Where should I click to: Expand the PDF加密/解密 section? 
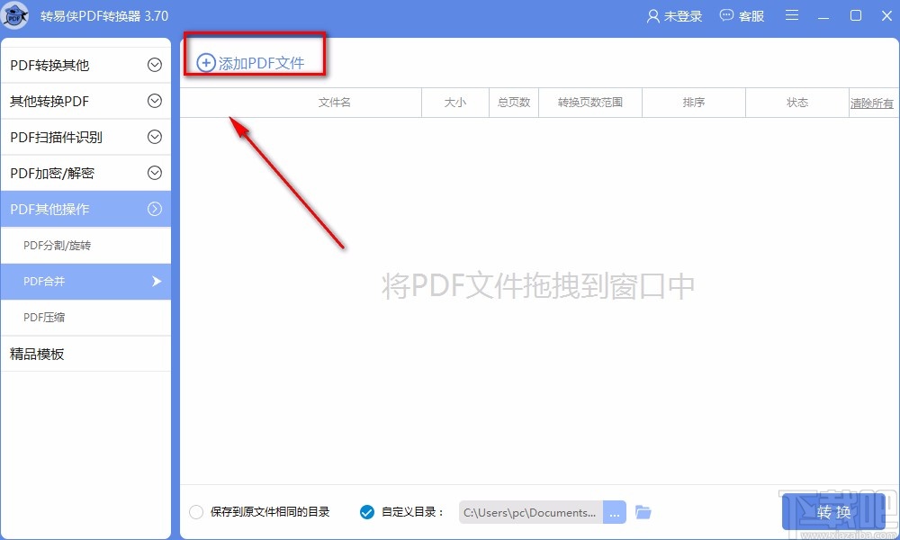pos(85,173)
